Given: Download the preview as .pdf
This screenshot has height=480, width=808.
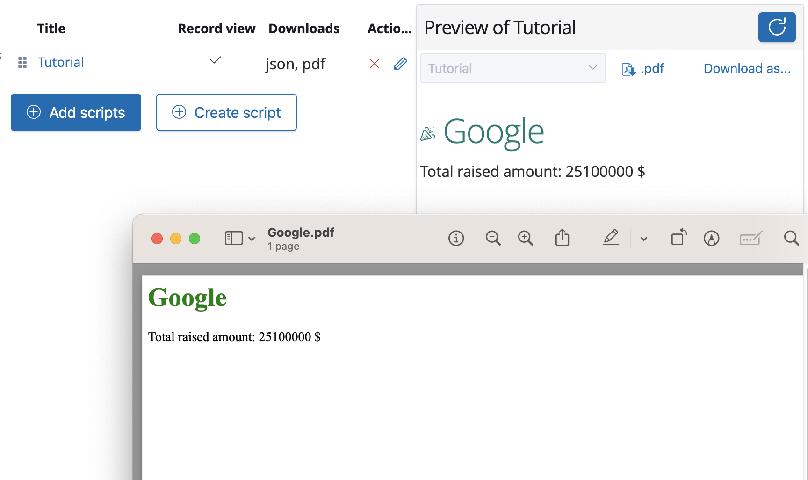Looking at the screenshot, I should click(643, 69).
